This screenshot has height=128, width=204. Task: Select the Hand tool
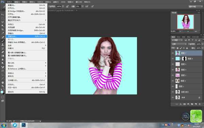pos(3,83)
